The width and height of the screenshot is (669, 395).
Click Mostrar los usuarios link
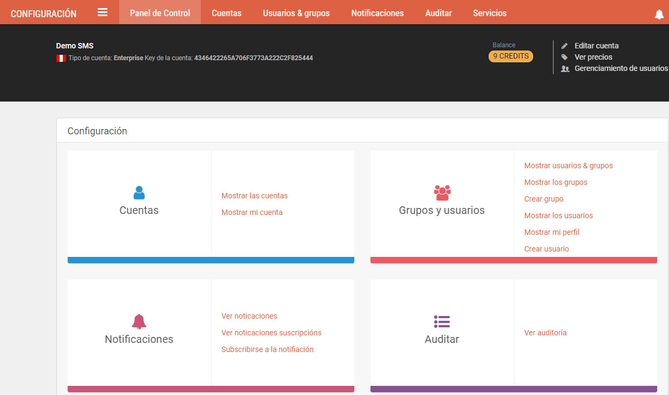point(558,216)
